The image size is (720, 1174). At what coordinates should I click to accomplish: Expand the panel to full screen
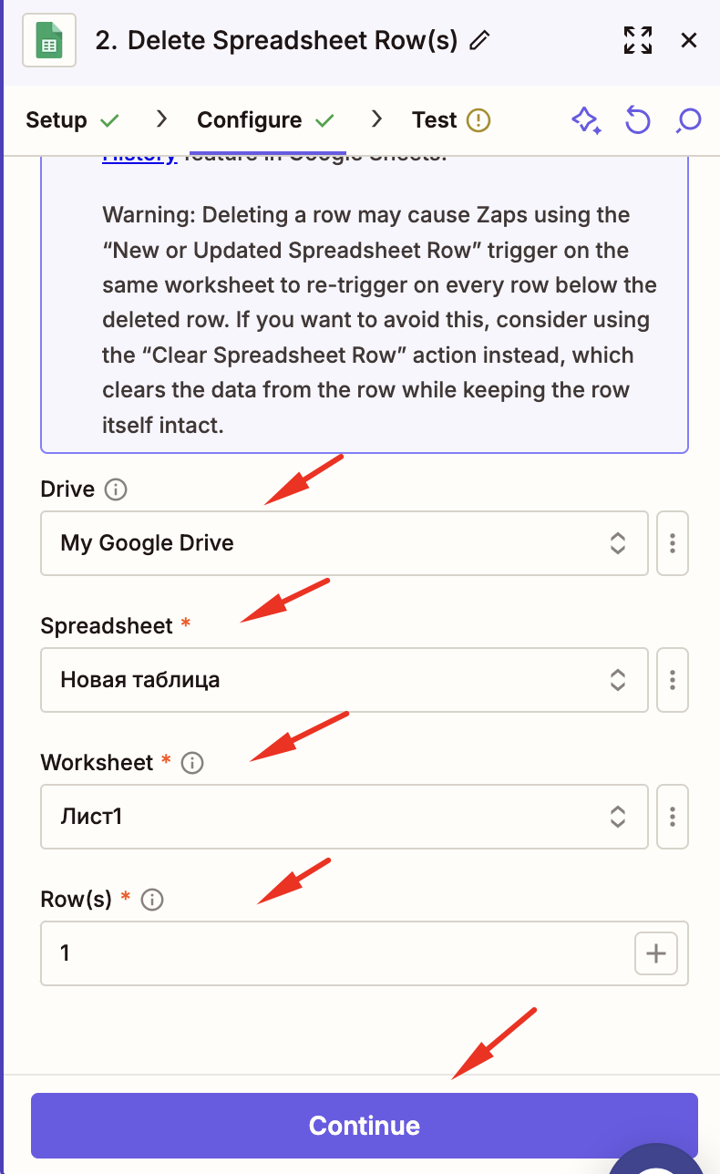(x=638, y=40)
